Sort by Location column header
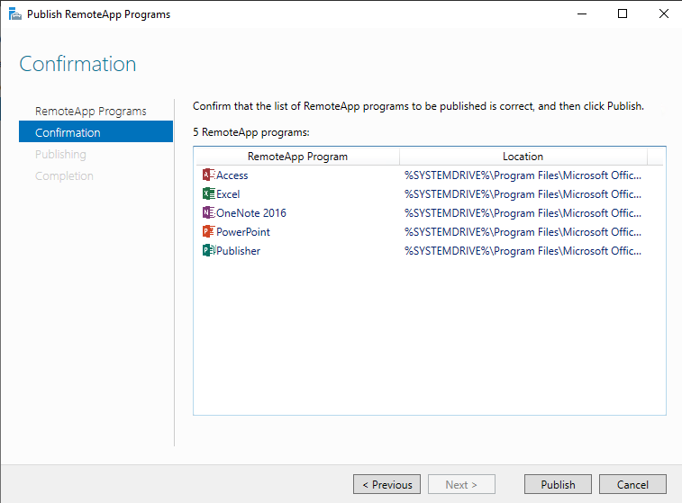Screen dimensions: 682x503 click(x=523, y=157)
